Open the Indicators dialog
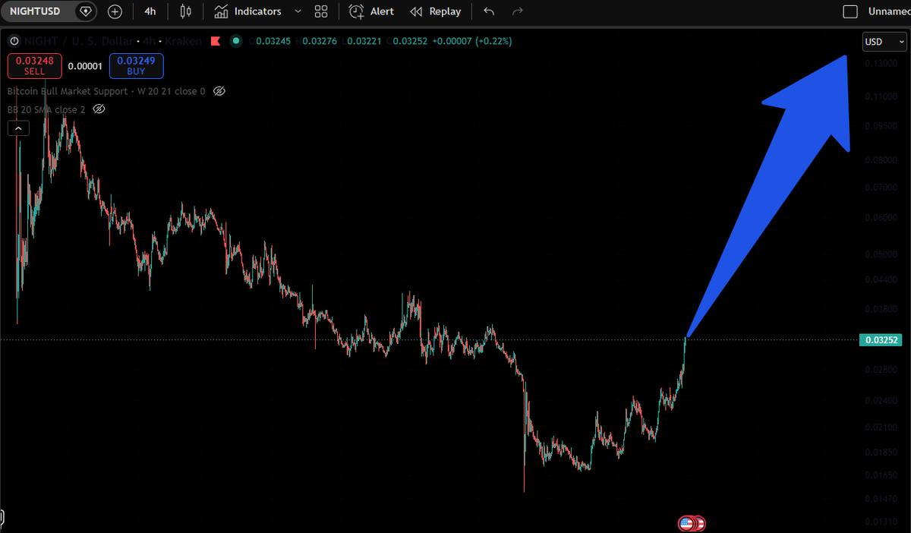The height and width of the screenshot is (533, 911). pos(247,11)
